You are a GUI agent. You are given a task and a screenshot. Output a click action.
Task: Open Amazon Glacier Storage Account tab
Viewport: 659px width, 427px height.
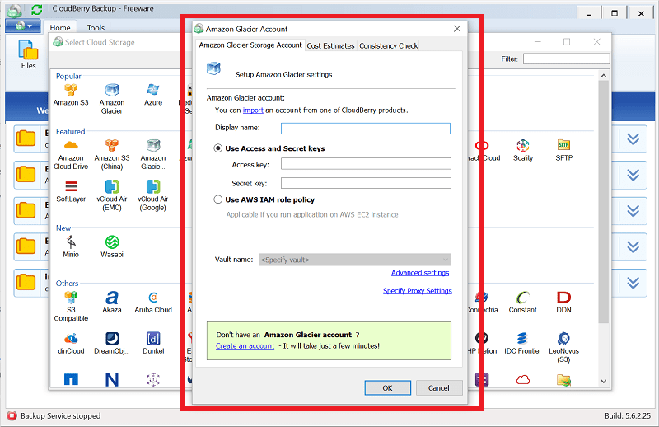click(x=250, y=45)
